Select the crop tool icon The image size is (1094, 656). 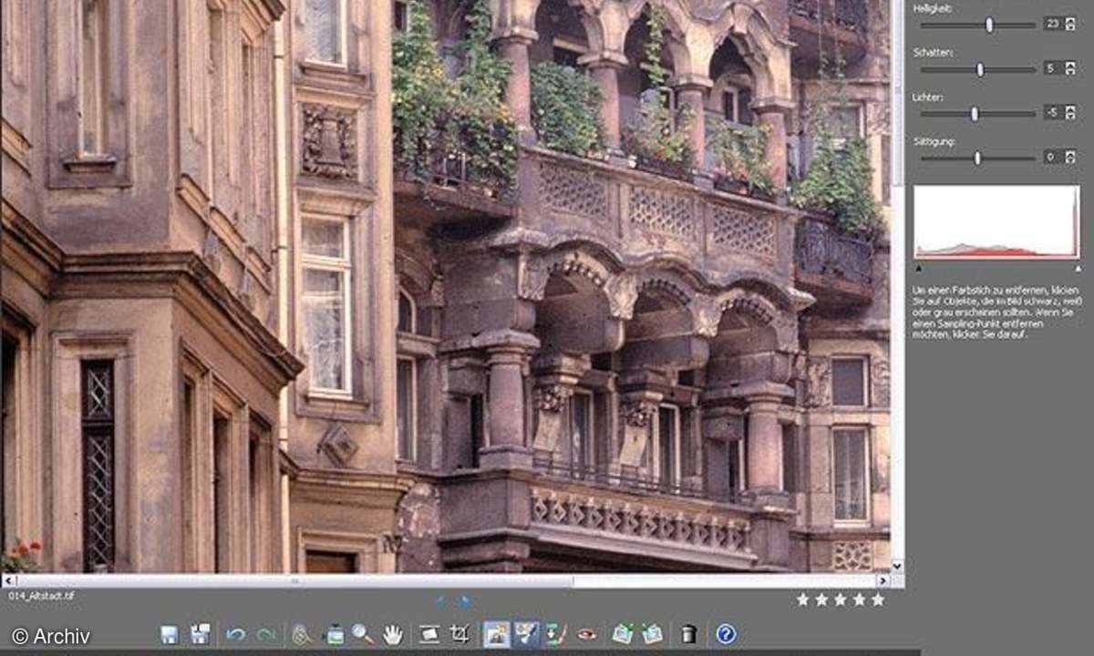[x=460, y=634]
